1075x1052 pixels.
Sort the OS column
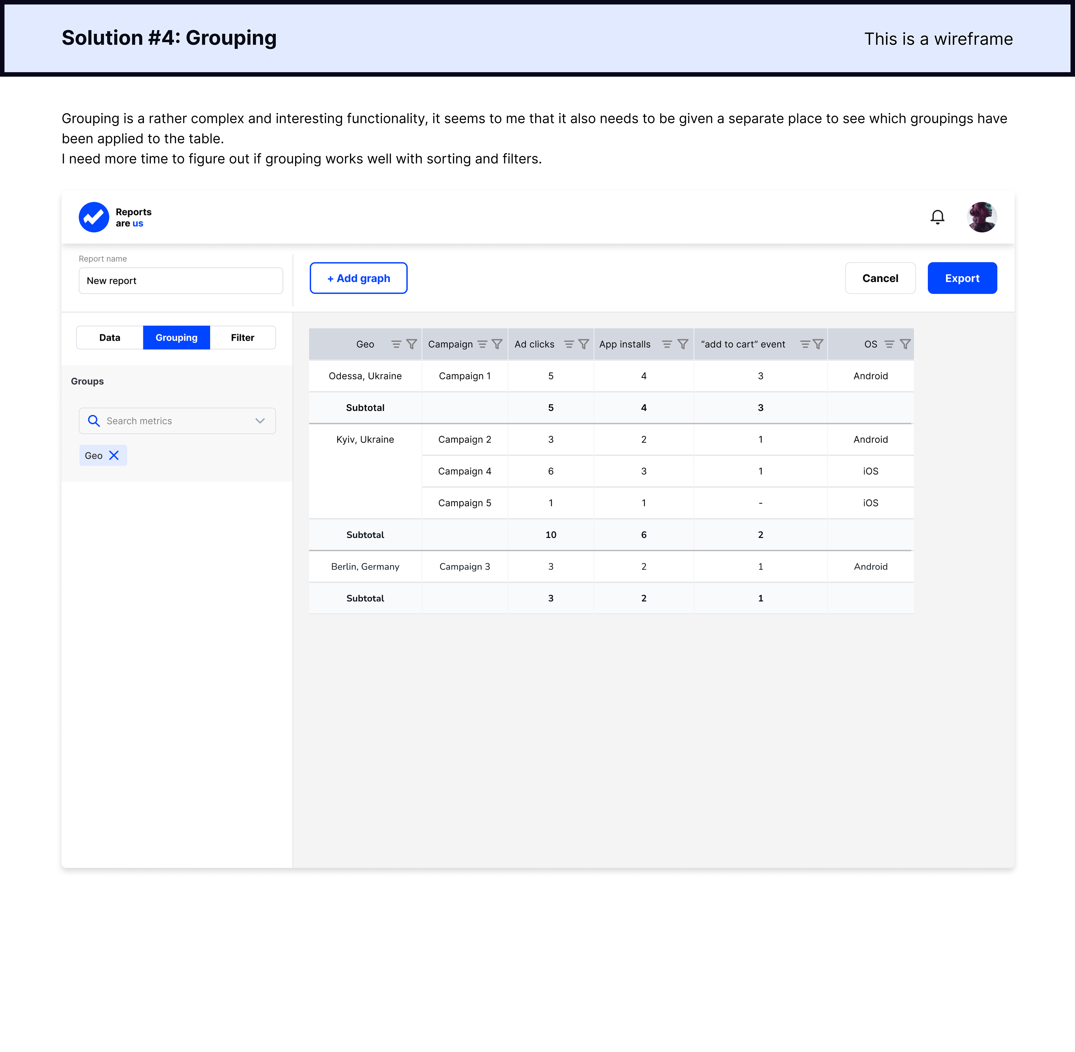click(x=889, y=344)
